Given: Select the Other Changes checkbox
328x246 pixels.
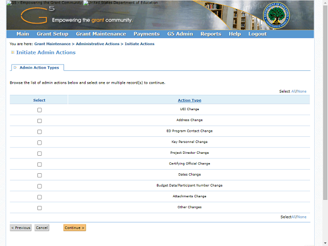Looking at the screenshot, I should (x=39, y=208).
